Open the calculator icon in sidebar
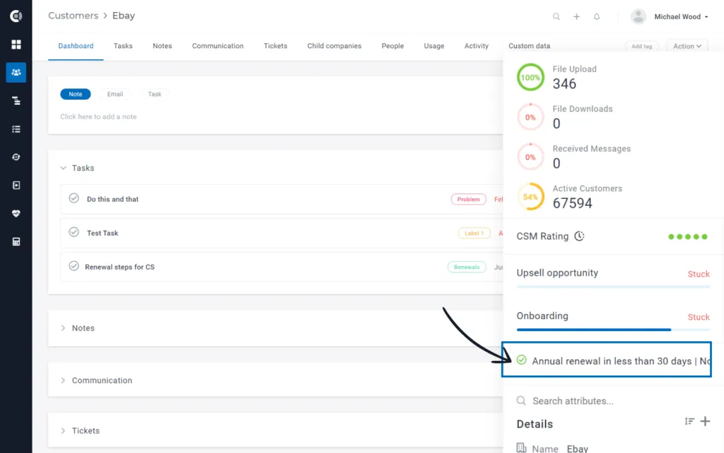Viewport: 724px width, 453px height. 16,242
